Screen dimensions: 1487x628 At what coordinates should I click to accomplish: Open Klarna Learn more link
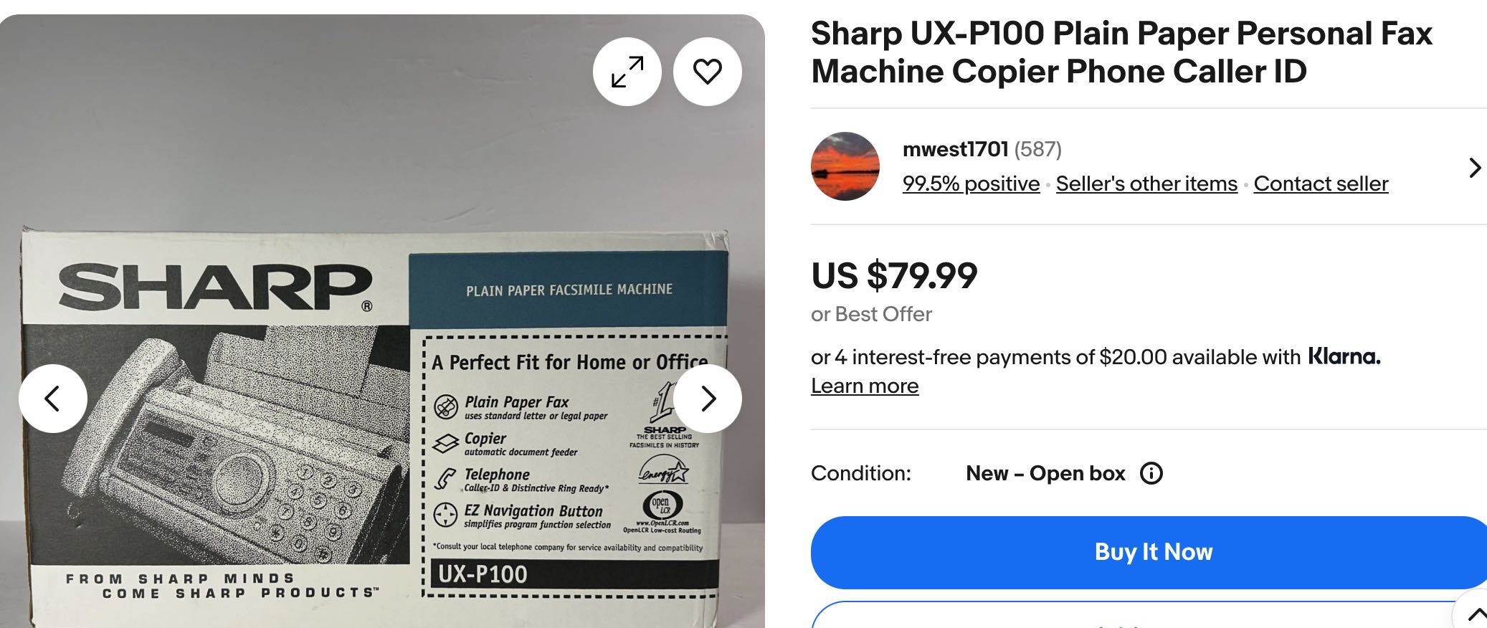[865, 386]
